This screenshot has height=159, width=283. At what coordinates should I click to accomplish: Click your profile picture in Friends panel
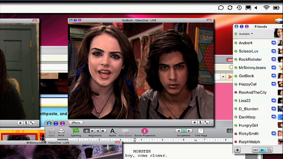point(278,33)
